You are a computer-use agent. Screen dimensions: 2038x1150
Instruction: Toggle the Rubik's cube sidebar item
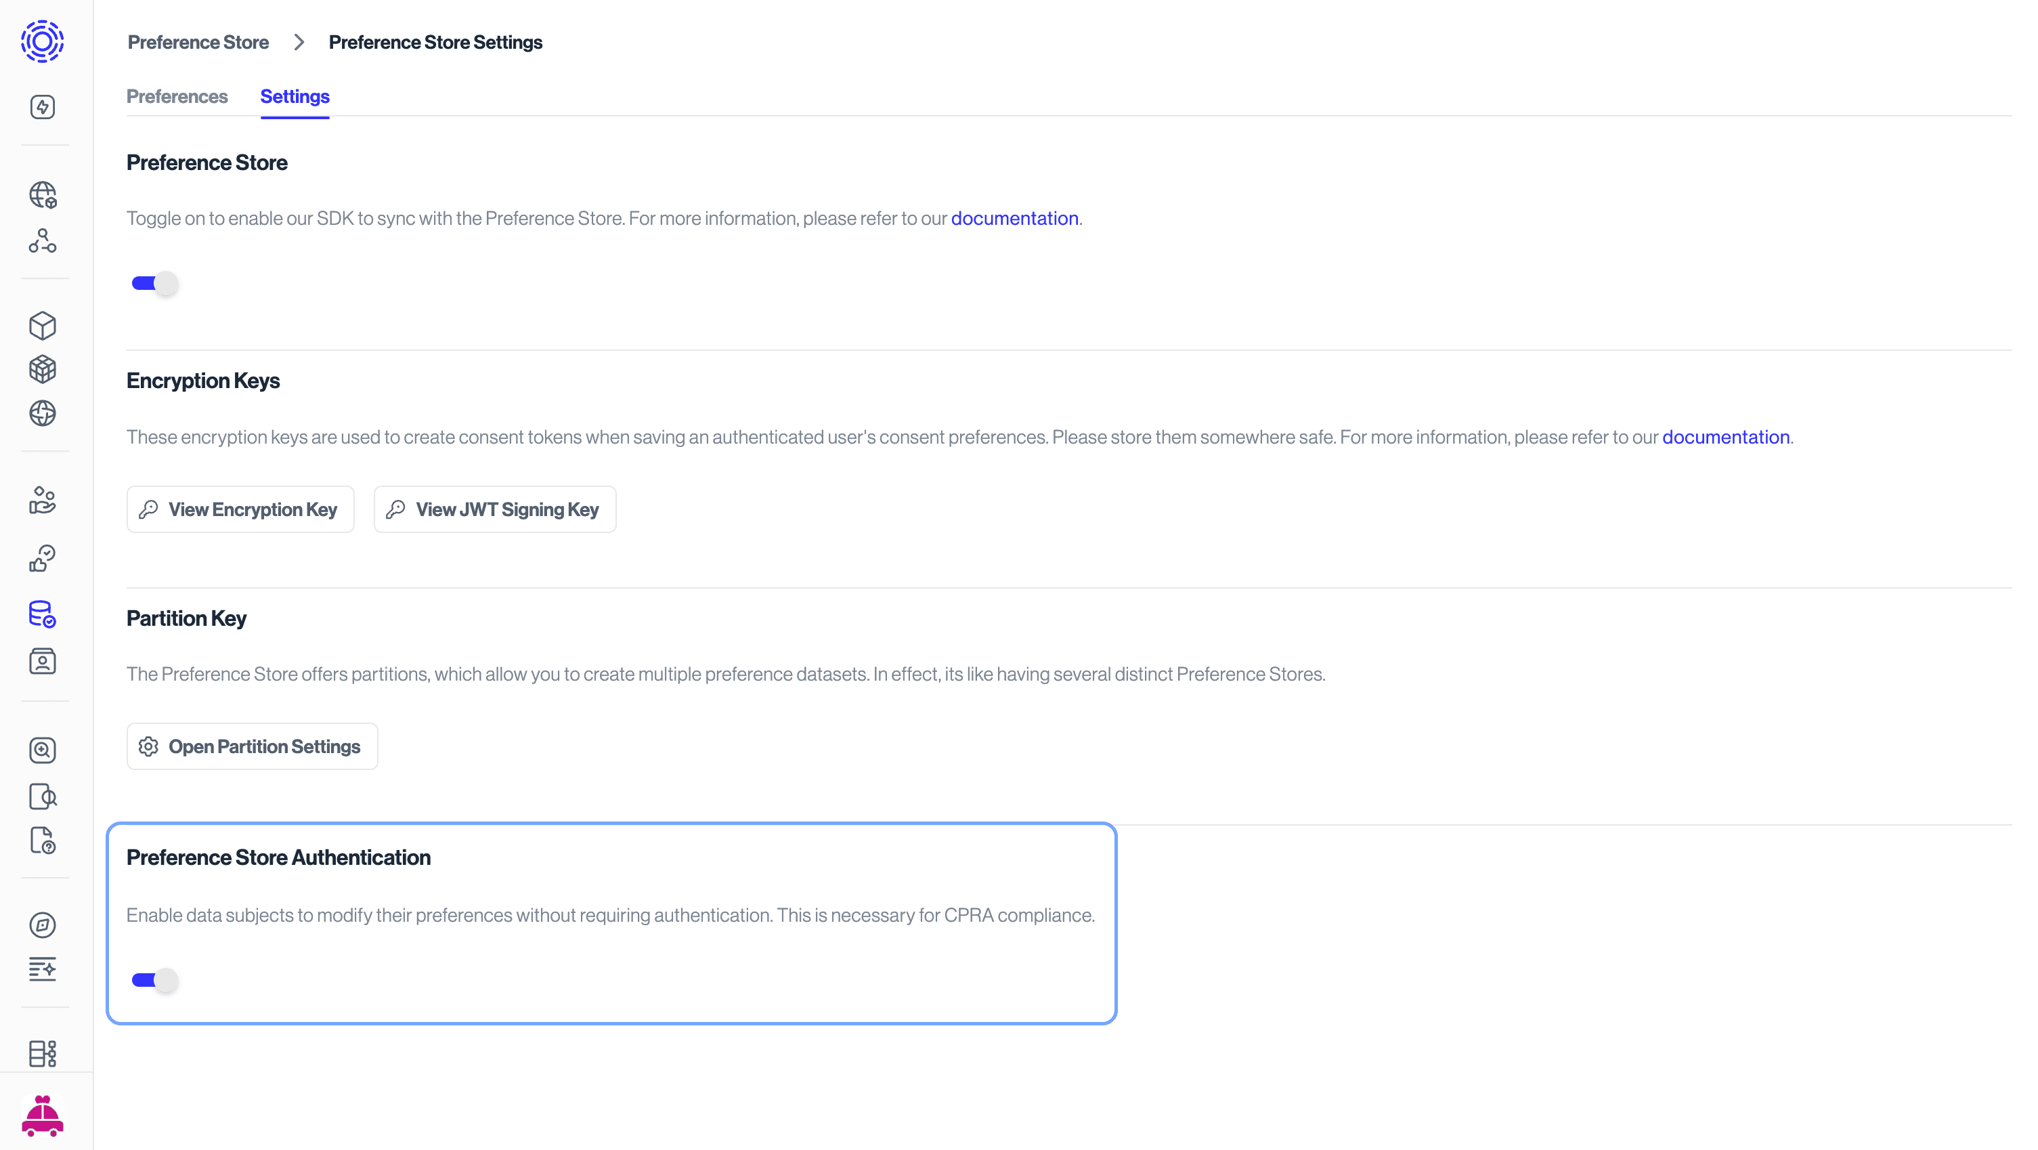tap(43, 369)
